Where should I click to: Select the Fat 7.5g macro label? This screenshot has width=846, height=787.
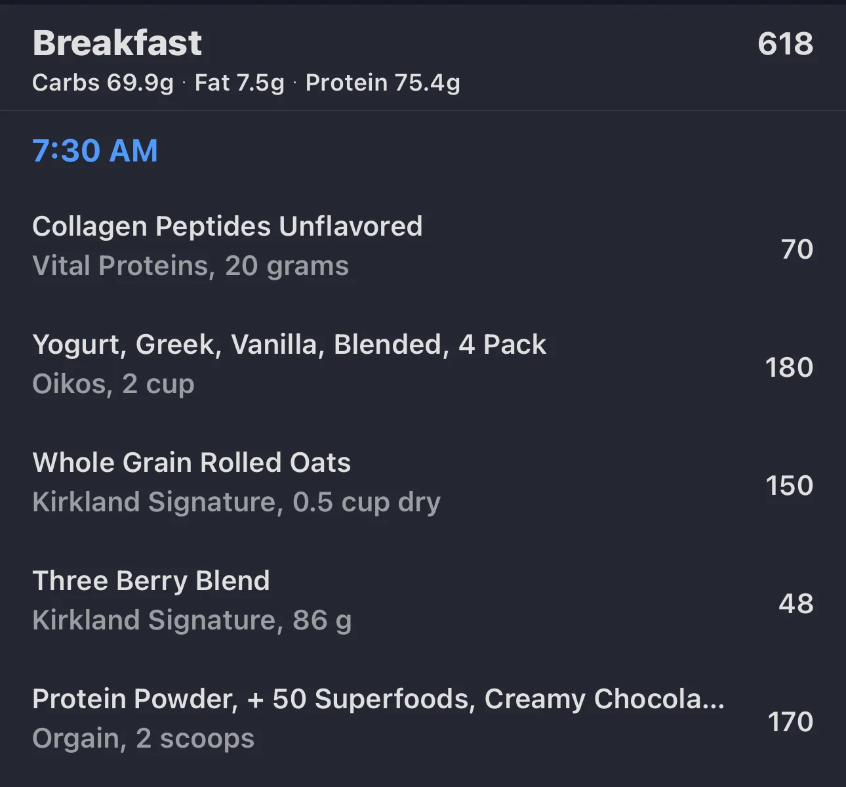(x=239, y=83)
